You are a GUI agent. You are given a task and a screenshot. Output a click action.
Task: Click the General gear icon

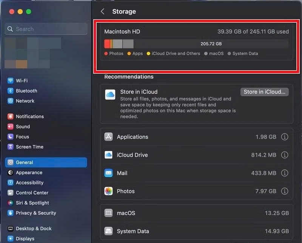click(11, 163)
